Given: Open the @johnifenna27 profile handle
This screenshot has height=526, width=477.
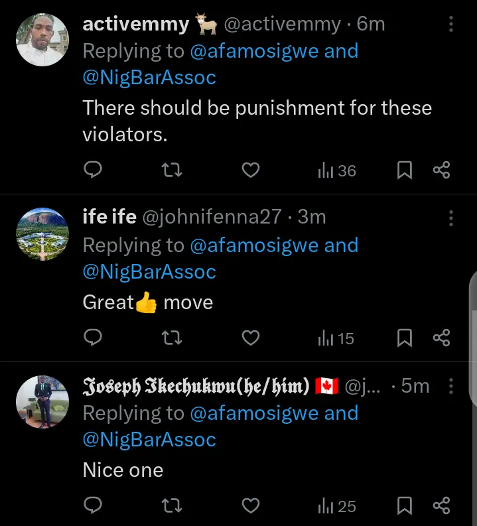Looking at the screenshot, I should (x=211, y=217).
